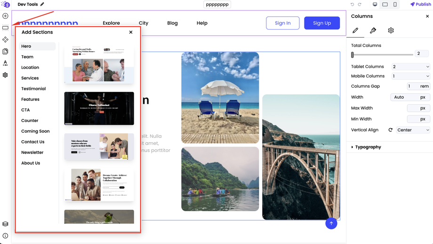The width and height of the screenshot is (433, 244).
Task: Click the info icon at the sidebar bottom
Action: (5, 236)
